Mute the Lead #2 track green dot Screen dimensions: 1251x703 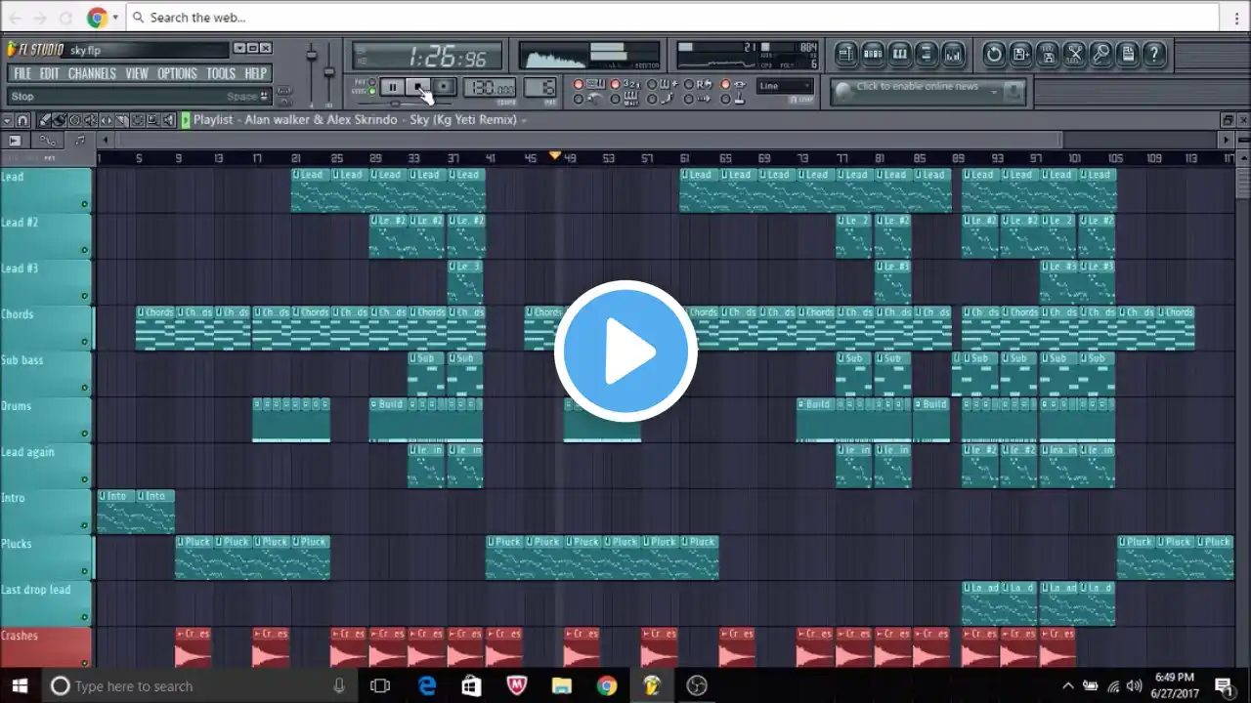(85, 250)
